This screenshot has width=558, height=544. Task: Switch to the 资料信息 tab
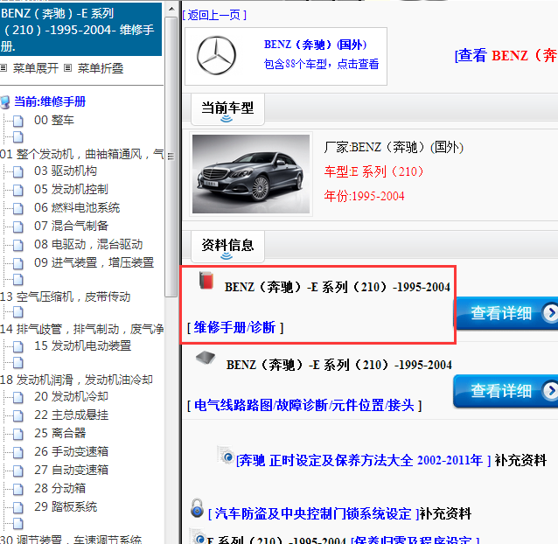(227, 246)
